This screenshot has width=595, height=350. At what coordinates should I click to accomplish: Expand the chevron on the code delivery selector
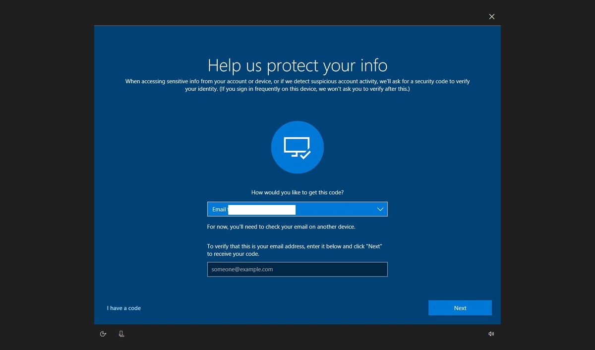click(x=380, y=209)
